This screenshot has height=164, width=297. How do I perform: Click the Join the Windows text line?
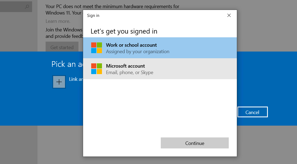click(x=64, y=30)
